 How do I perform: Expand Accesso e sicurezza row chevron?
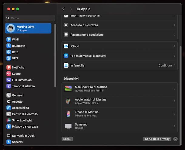(x=174, y=25)
